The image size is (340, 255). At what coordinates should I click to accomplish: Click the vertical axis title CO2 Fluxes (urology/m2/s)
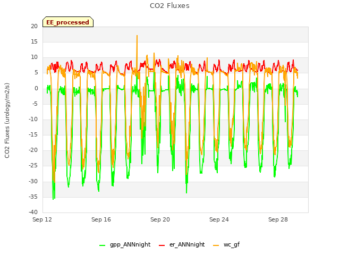(7, 121)
